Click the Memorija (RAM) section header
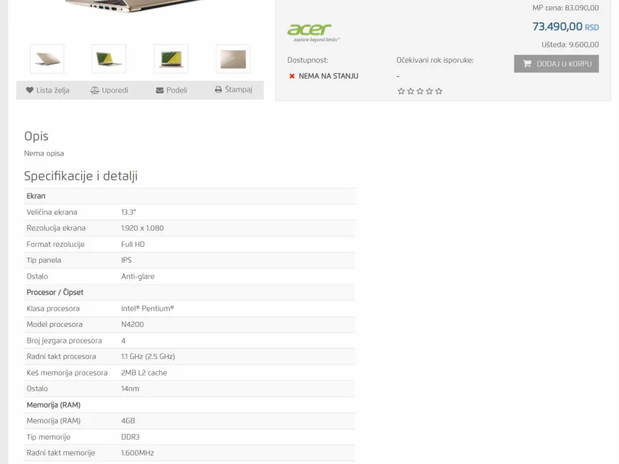 [x=53, y=405]
